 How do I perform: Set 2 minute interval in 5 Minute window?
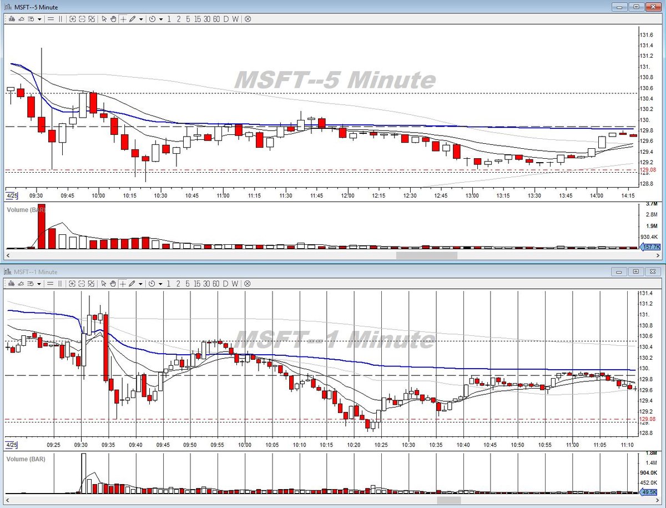[178, 19]
